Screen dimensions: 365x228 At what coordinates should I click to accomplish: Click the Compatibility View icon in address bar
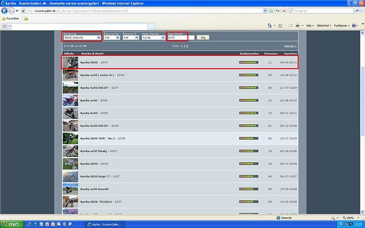[x=271, y=11]
